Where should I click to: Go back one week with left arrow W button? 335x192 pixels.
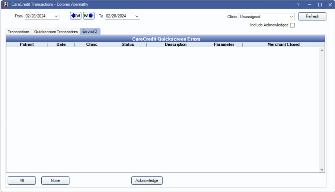[76, 16]
